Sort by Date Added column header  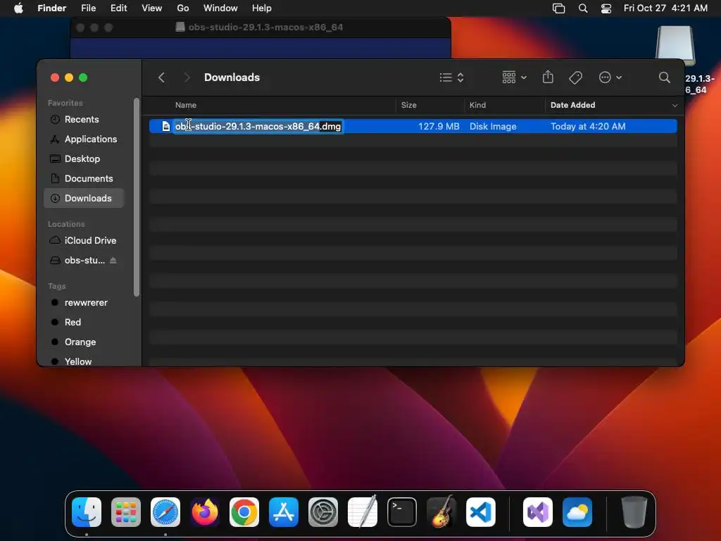[572, 105]
